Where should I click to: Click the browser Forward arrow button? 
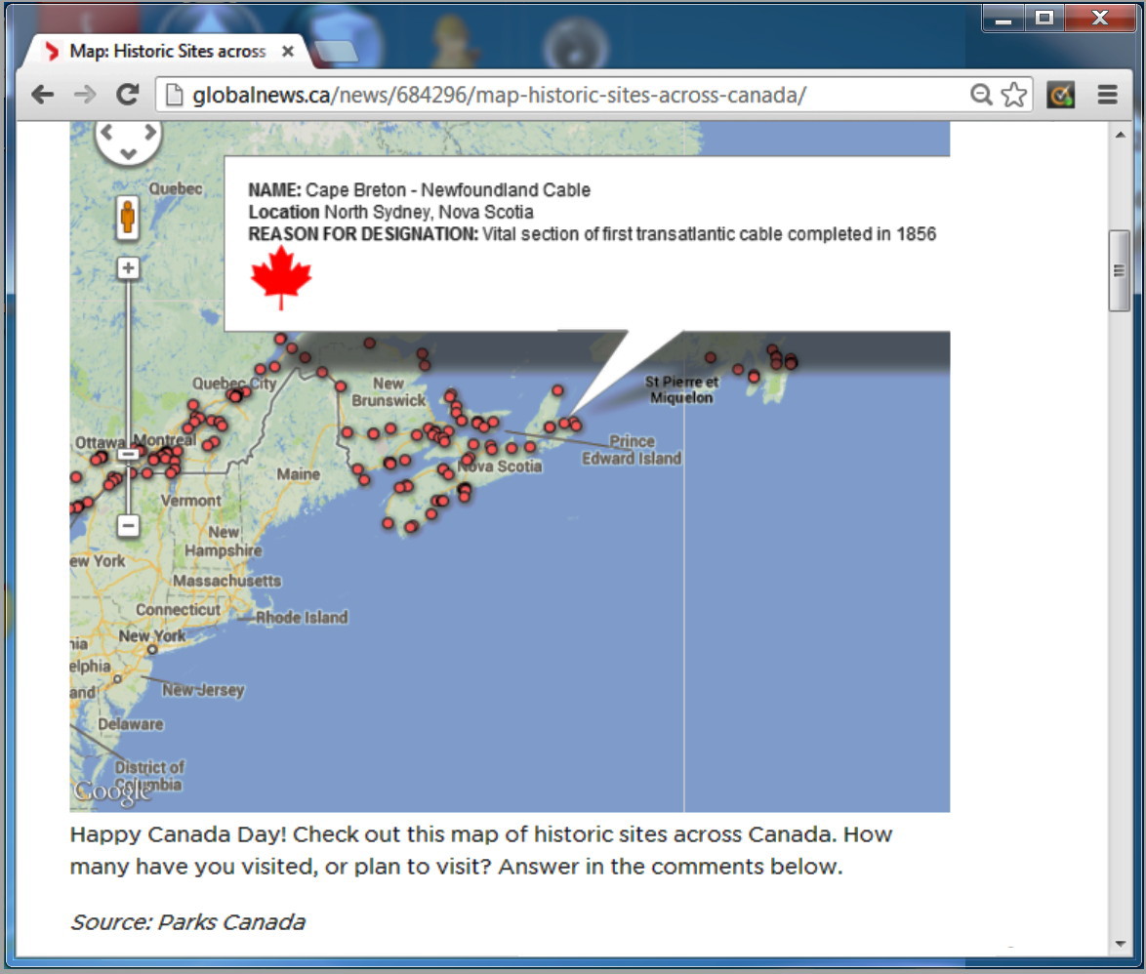coord(85,95)
